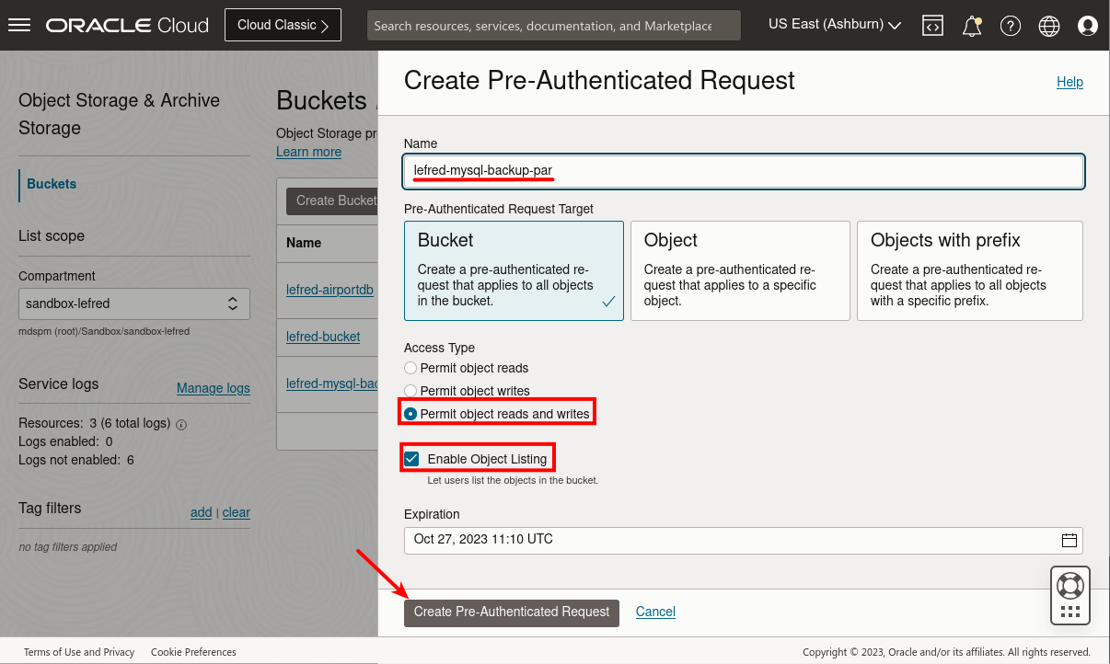
Task: Choose the Object target card
Action: [x=739, y=270]
